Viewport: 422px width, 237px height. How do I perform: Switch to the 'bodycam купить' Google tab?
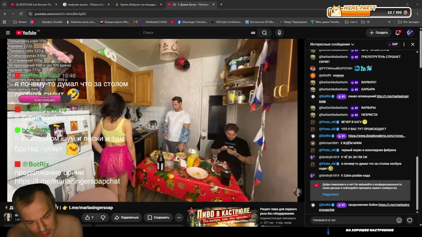tap(86, 5)
